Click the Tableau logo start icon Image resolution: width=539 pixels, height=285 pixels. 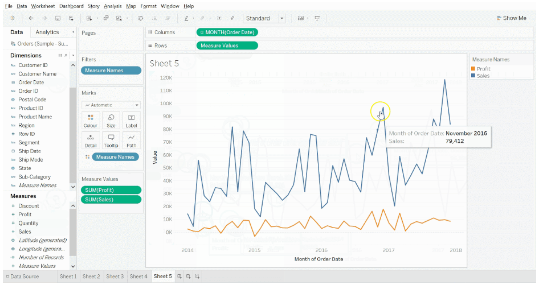click(13, 18)
